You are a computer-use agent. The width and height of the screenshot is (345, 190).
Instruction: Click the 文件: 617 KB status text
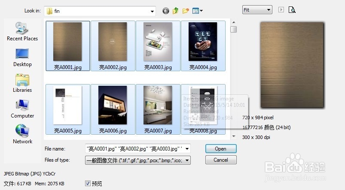(x=17, y=184)
